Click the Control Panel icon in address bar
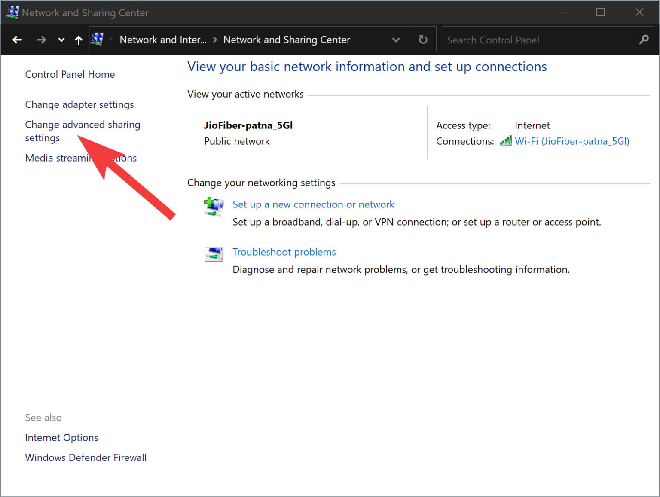Image resolution: width=660 pixels, height=497 pixels. [x=98, y=40]
